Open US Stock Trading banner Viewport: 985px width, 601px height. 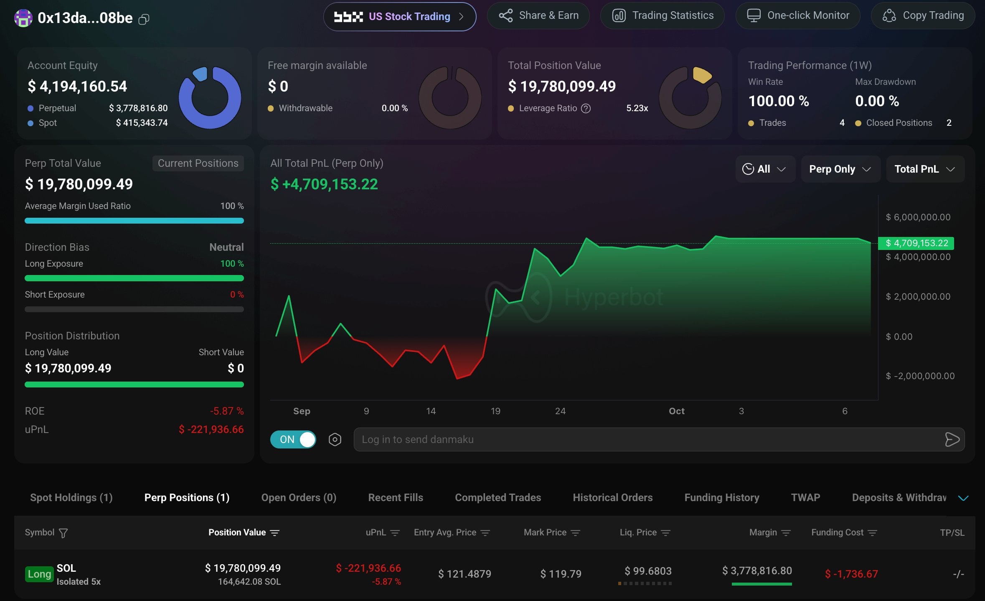pos(399,17)
